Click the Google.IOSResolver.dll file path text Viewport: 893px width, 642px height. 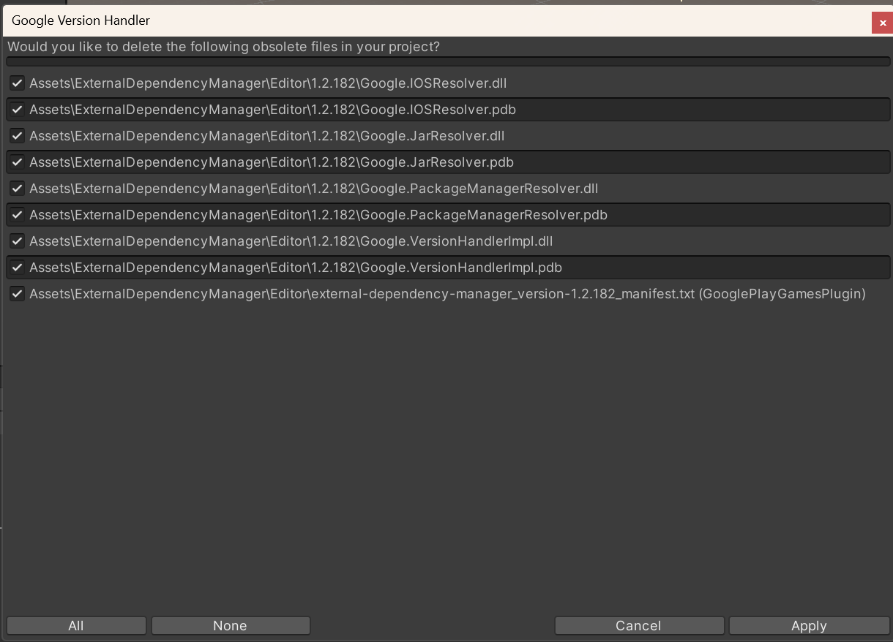click(268, 83)
